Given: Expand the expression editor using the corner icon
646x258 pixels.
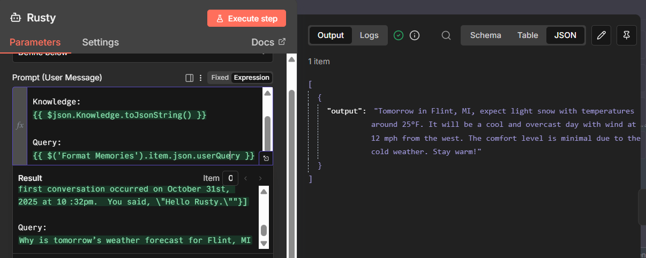Looking at the screenshot, I should 266,158.
